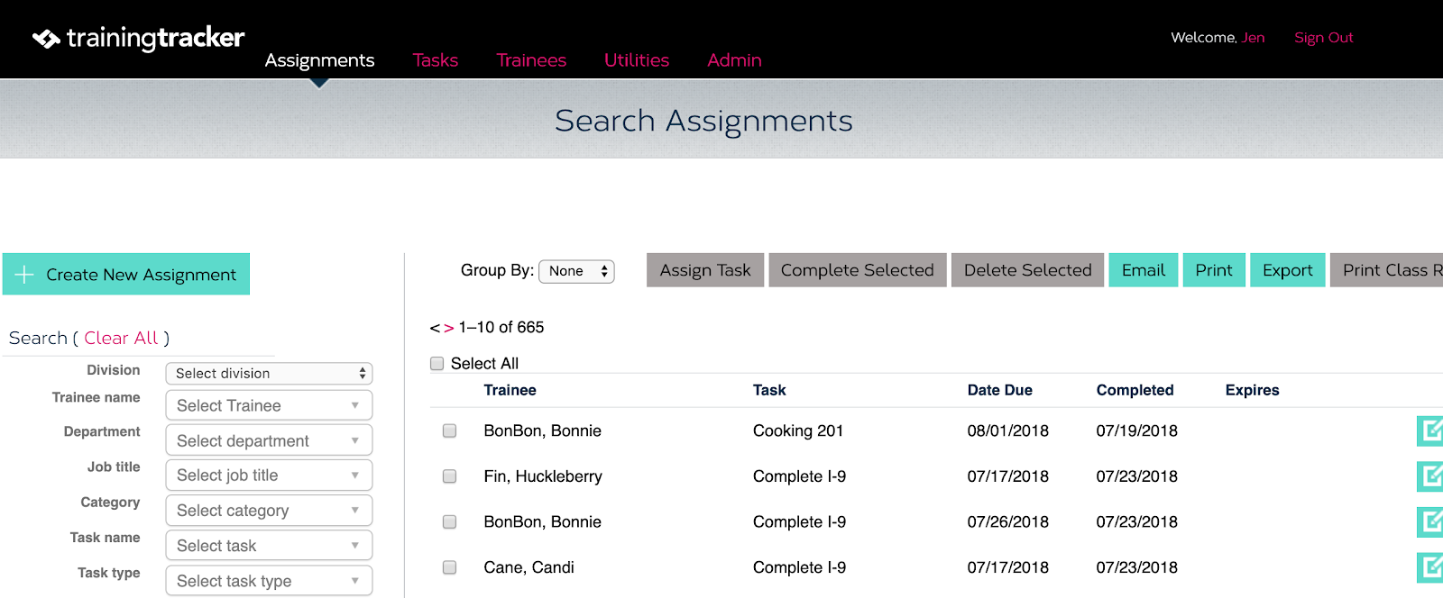Tick checkbox for BonBon Cooking 201 row

[x=449, y=431]
